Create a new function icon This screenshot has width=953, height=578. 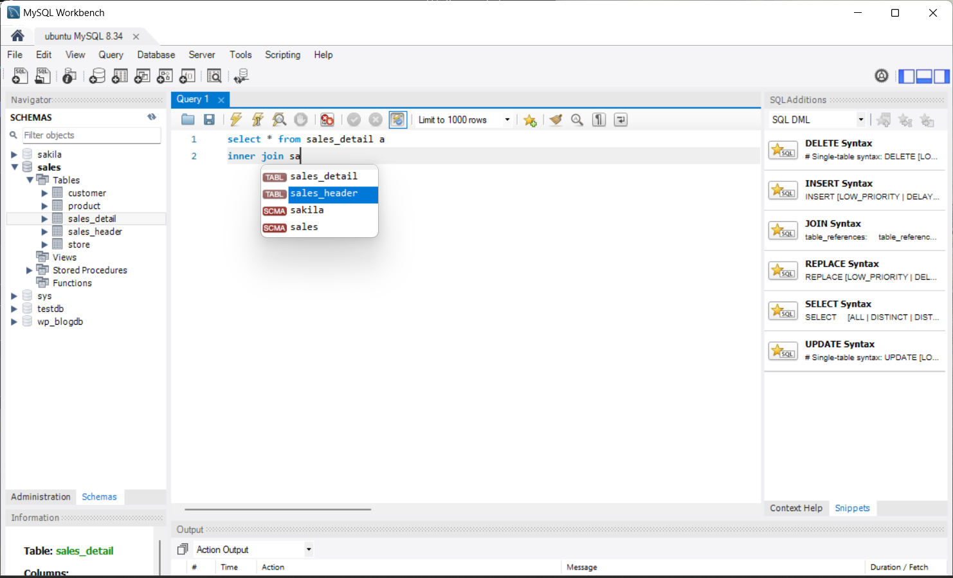[187, 76]
